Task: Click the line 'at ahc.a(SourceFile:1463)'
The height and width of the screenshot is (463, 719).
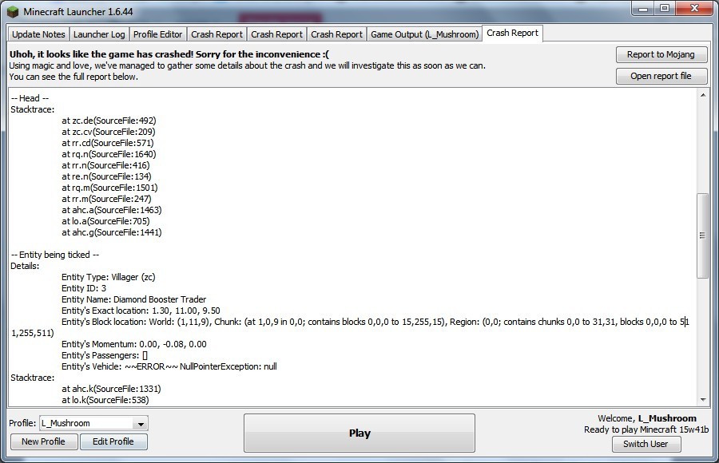Action: pos(111,210)
